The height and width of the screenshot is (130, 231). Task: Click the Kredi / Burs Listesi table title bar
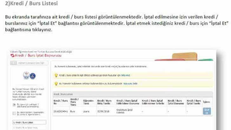coord(133,94)
